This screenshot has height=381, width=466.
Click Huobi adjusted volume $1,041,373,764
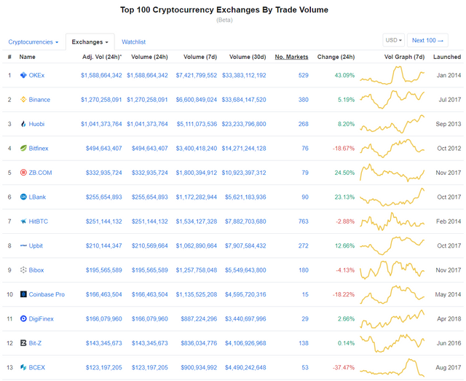click(x=101, y=124)
